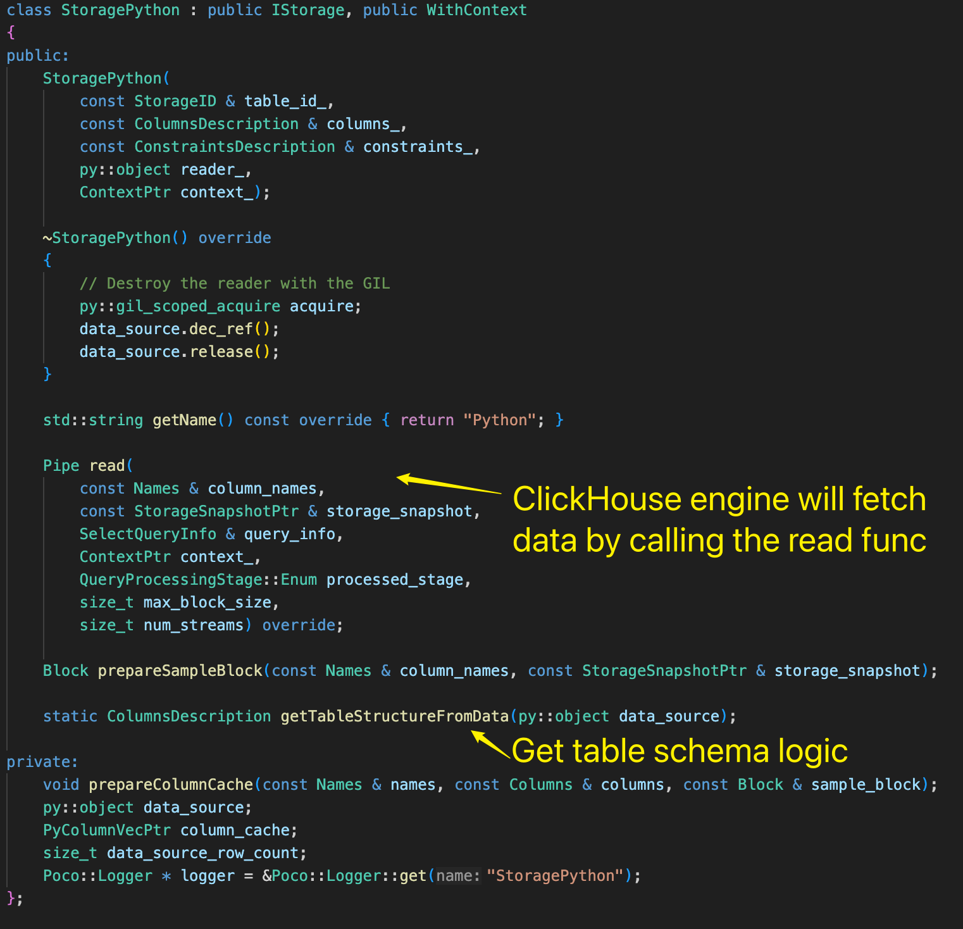Click the dec_ref call on data_source
Image resolution: width=963 pixels, height=929 pixels.
[221, 328]
